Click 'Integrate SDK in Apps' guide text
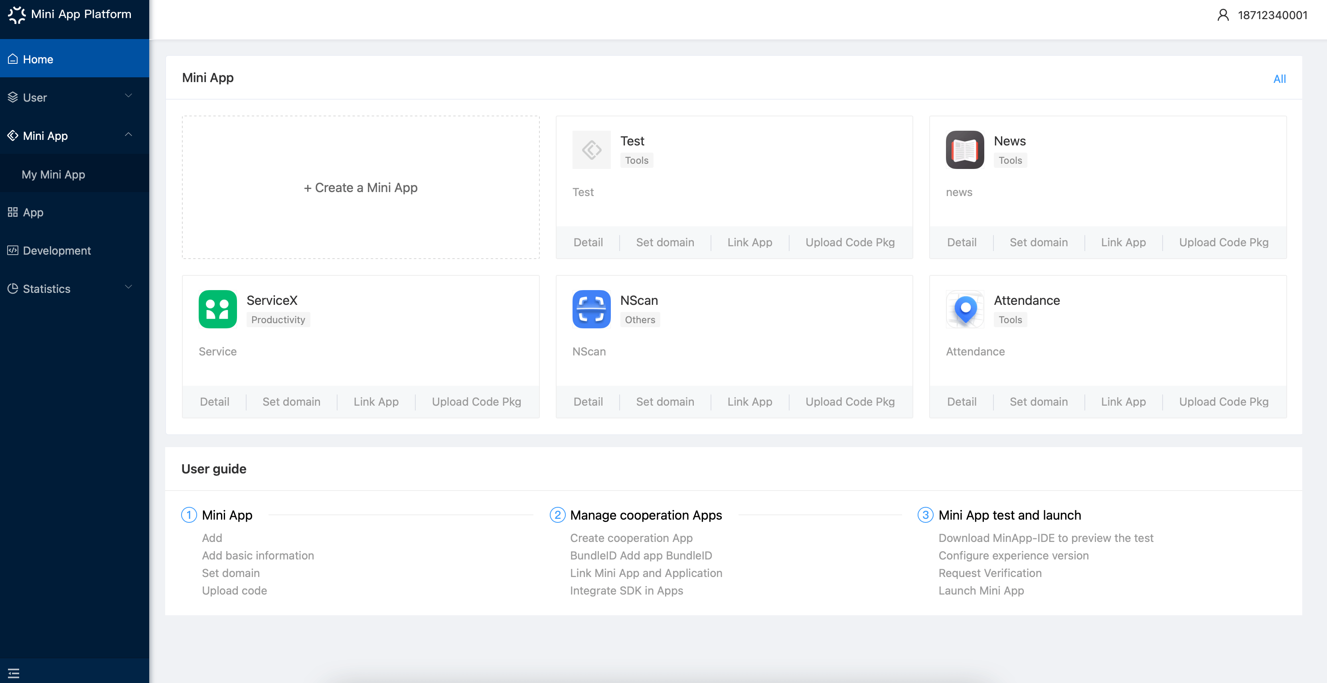Viewport: 1327px width, 683px height. 626,591
